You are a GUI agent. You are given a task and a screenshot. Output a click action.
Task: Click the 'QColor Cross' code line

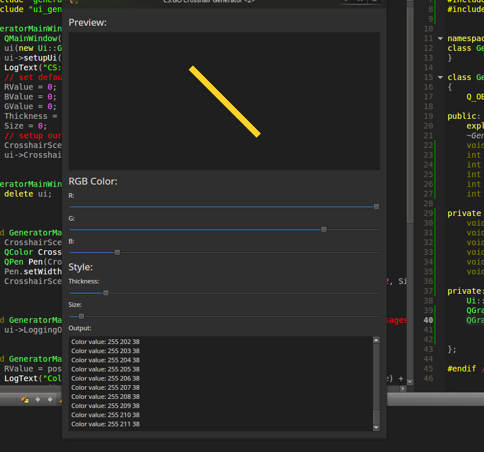[x=33, y=252]
